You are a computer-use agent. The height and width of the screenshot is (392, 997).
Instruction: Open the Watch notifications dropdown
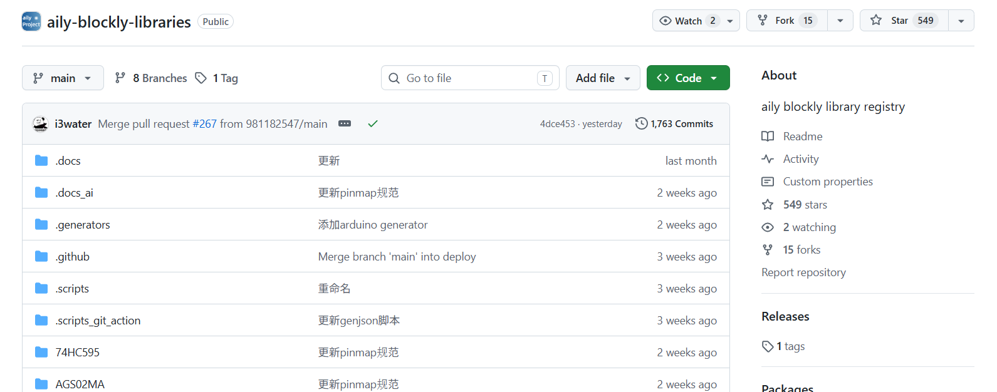(696, 21)
